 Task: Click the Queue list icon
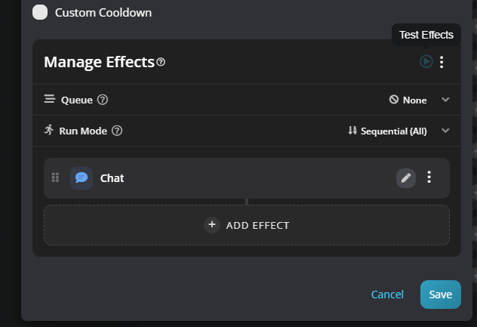pyautogui.click(x=50, y=100)
